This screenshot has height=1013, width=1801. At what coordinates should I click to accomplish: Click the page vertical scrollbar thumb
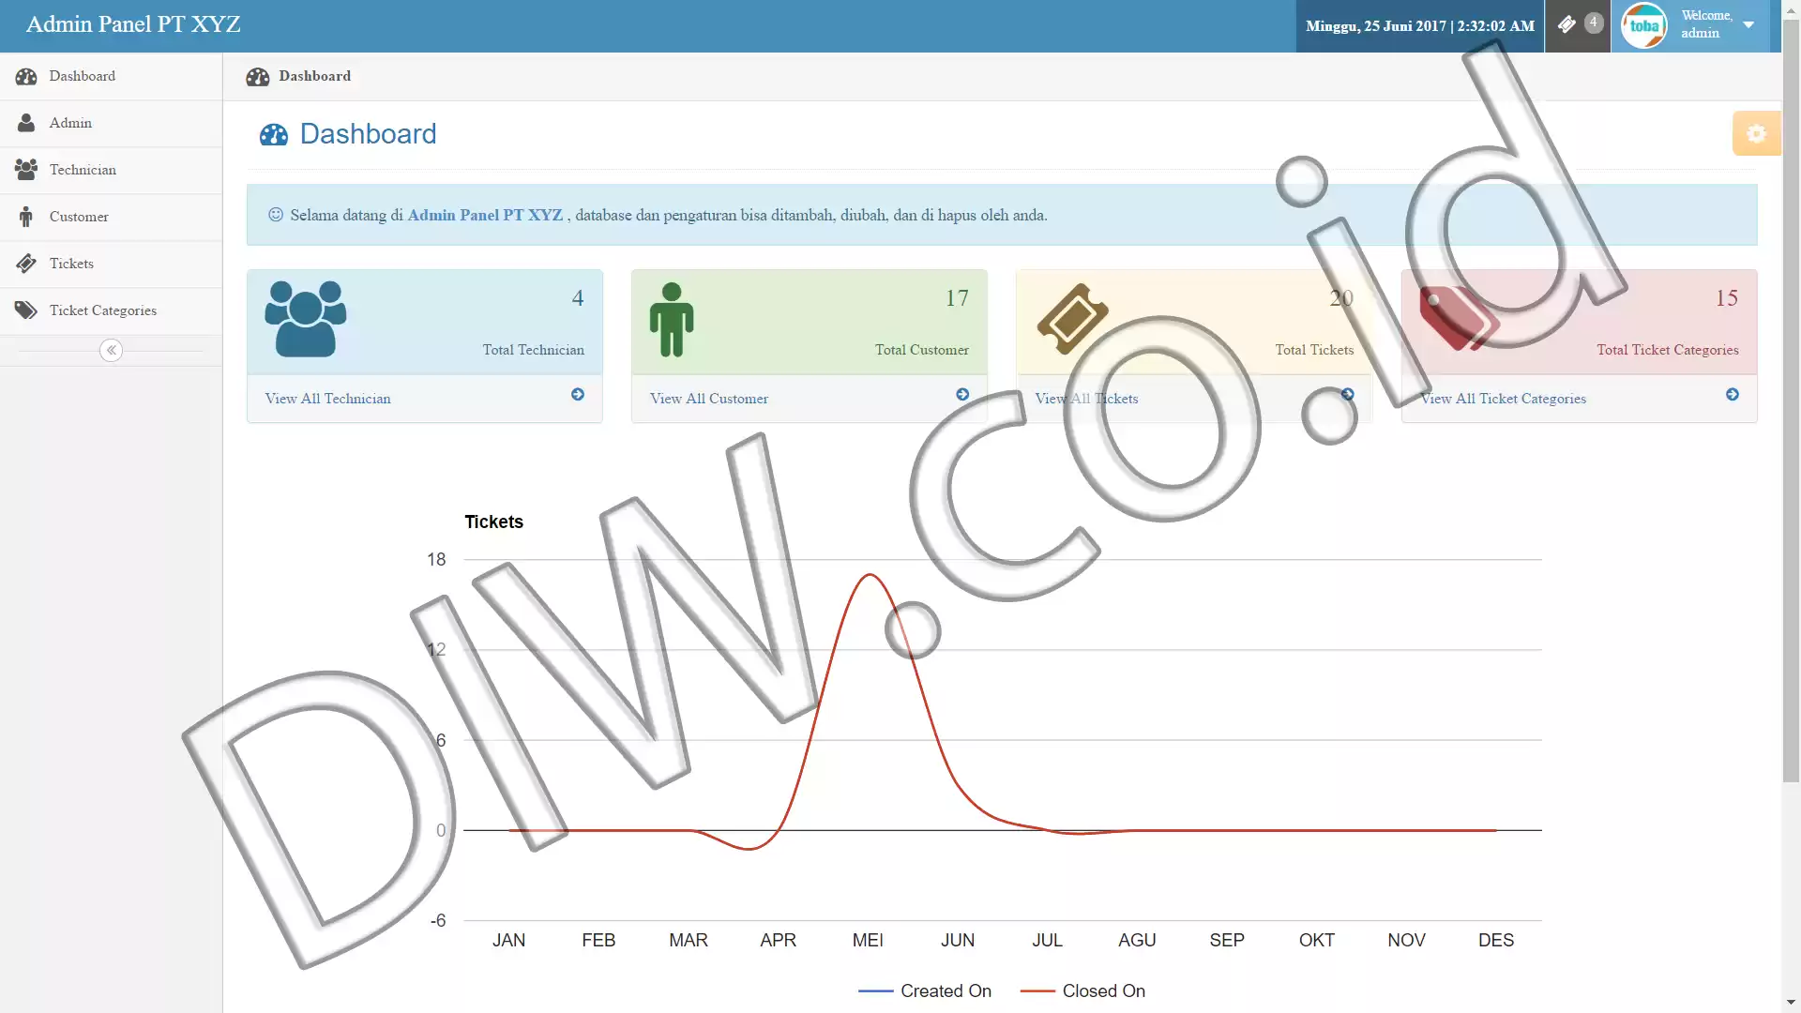pos(1791,401)
